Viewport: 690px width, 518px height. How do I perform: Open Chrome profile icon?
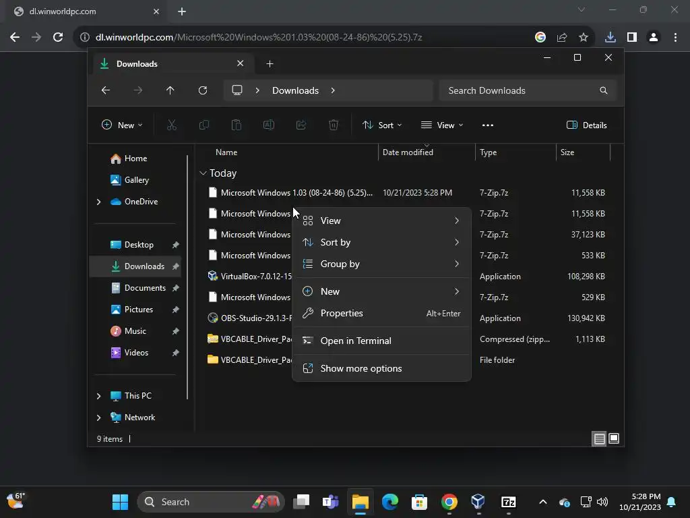[654, 37]
